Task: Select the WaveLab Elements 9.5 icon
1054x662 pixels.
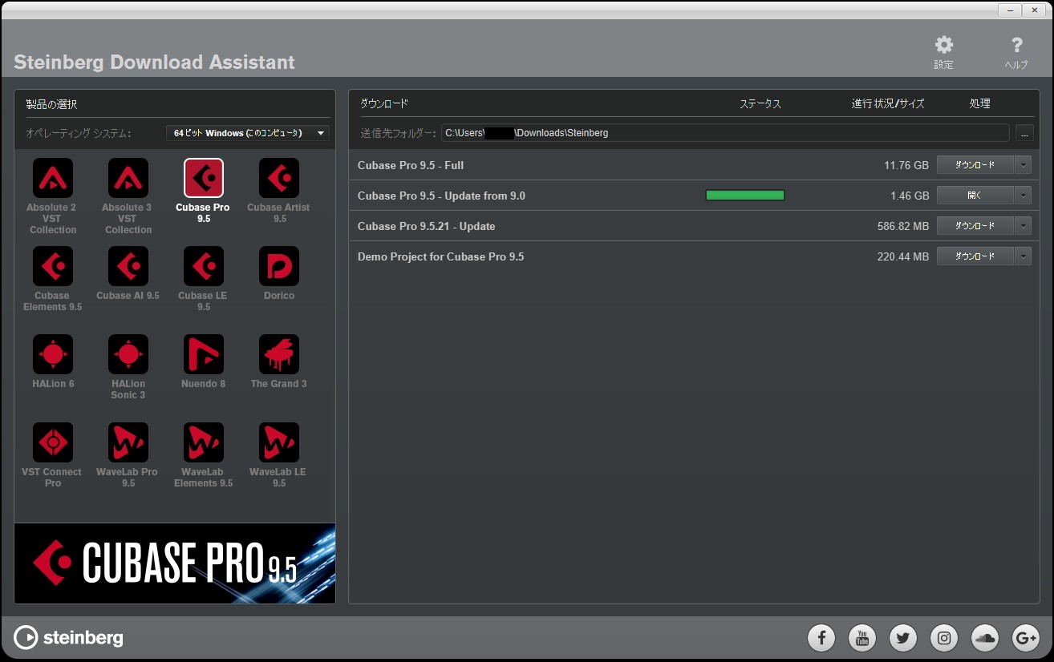Action: [x=204, y=442]
